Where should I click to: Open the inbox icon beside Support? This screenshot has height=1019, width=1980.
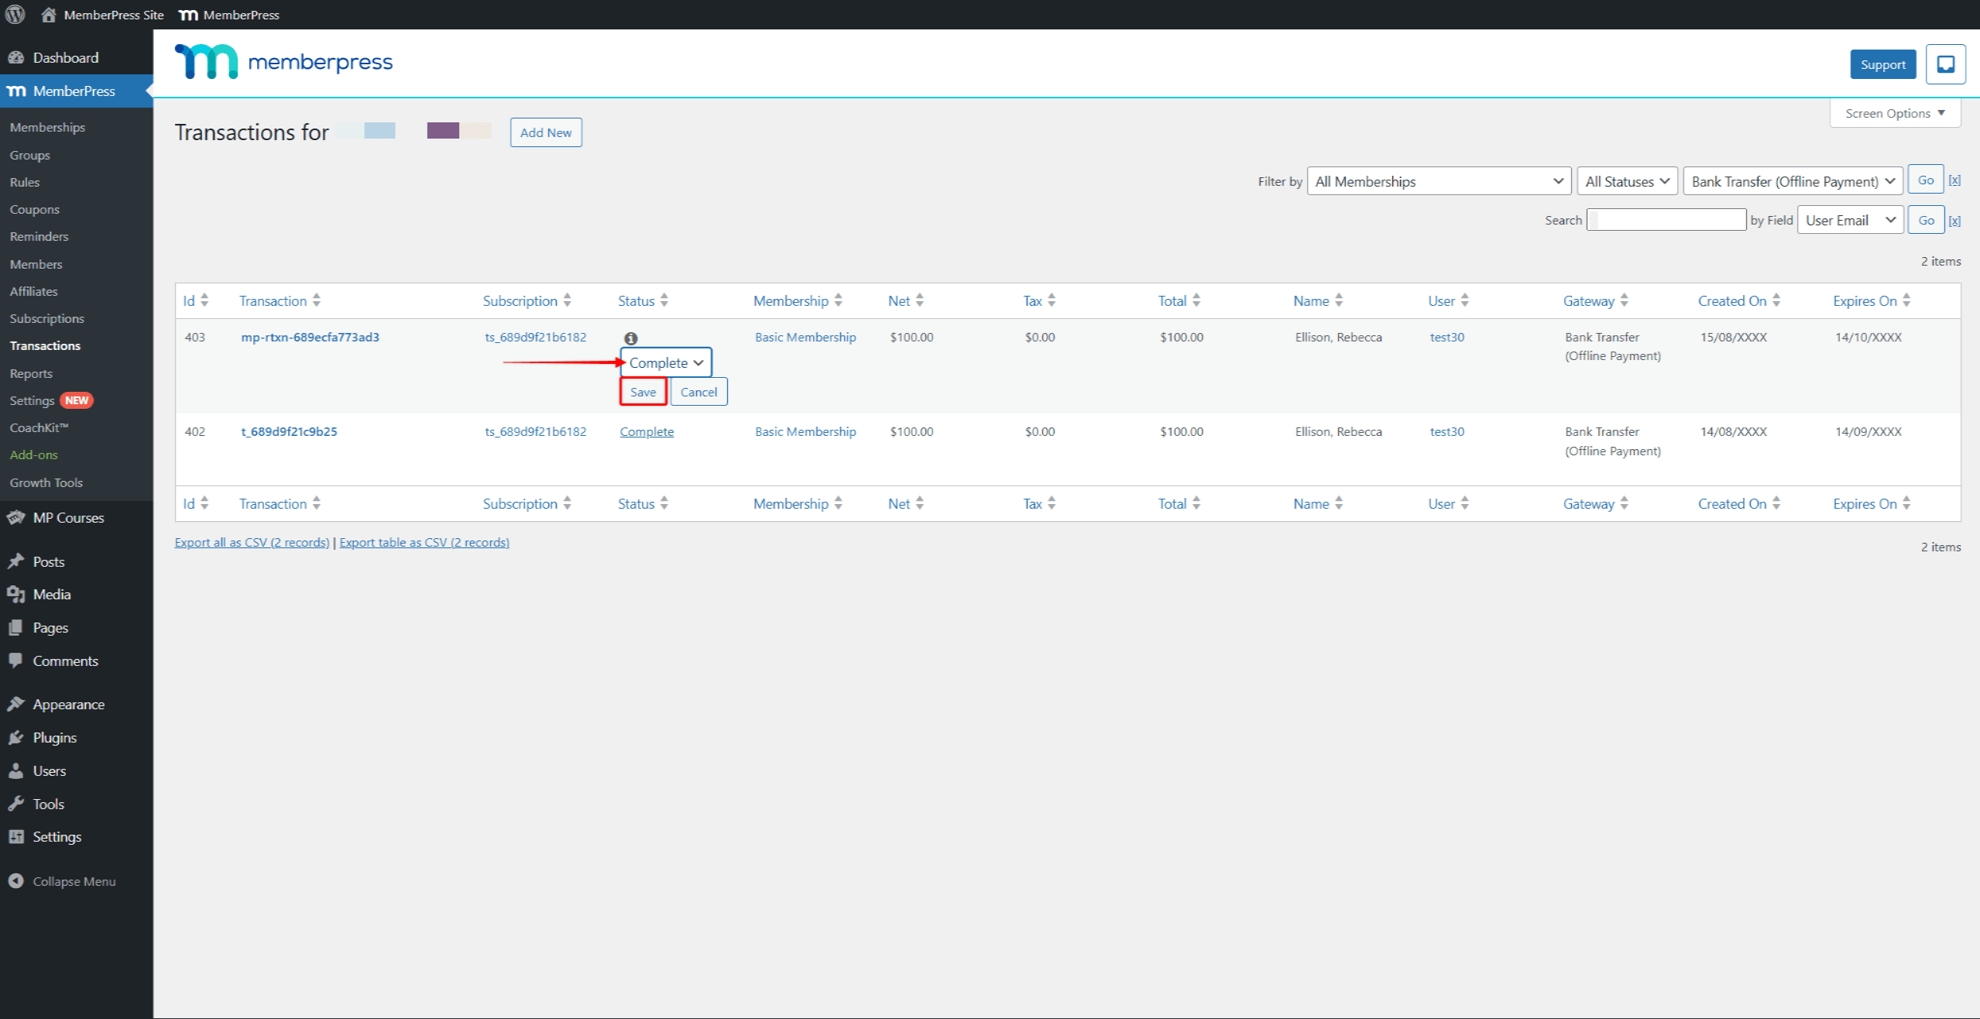coord(1945,64)
